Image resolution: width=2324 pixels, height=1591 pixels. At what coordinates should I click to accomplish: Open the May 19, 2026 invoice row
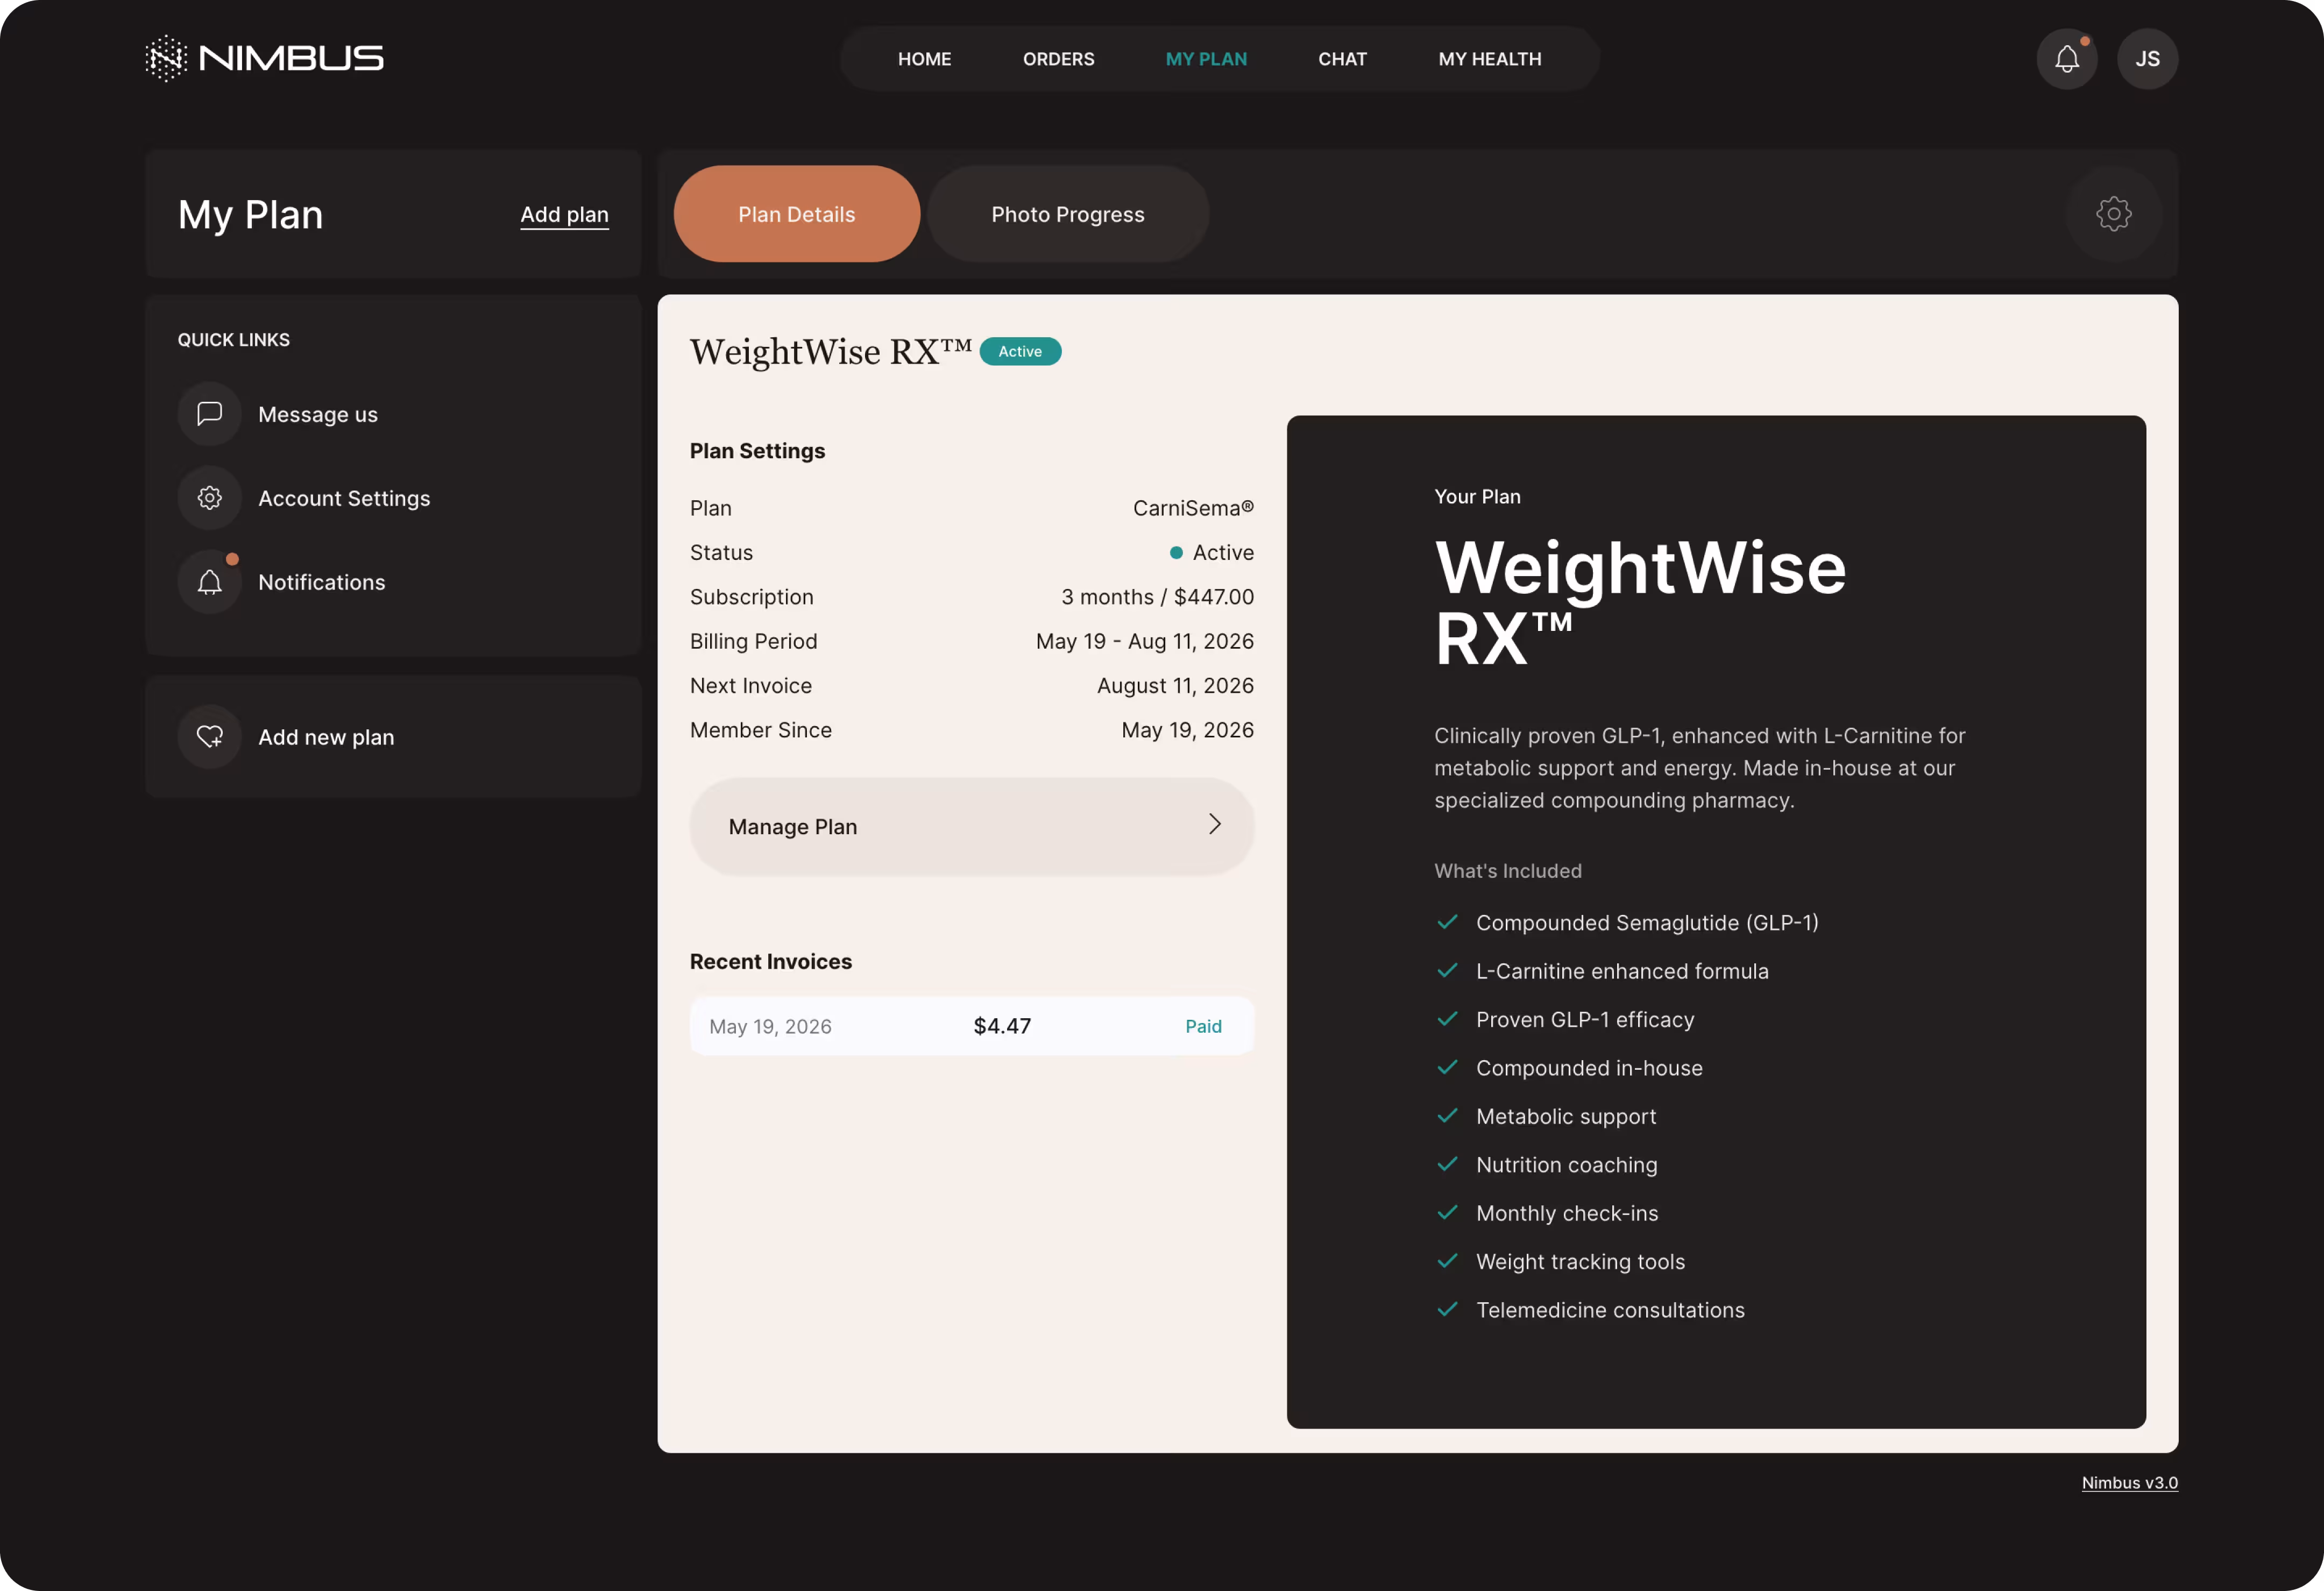(971, 1026)
